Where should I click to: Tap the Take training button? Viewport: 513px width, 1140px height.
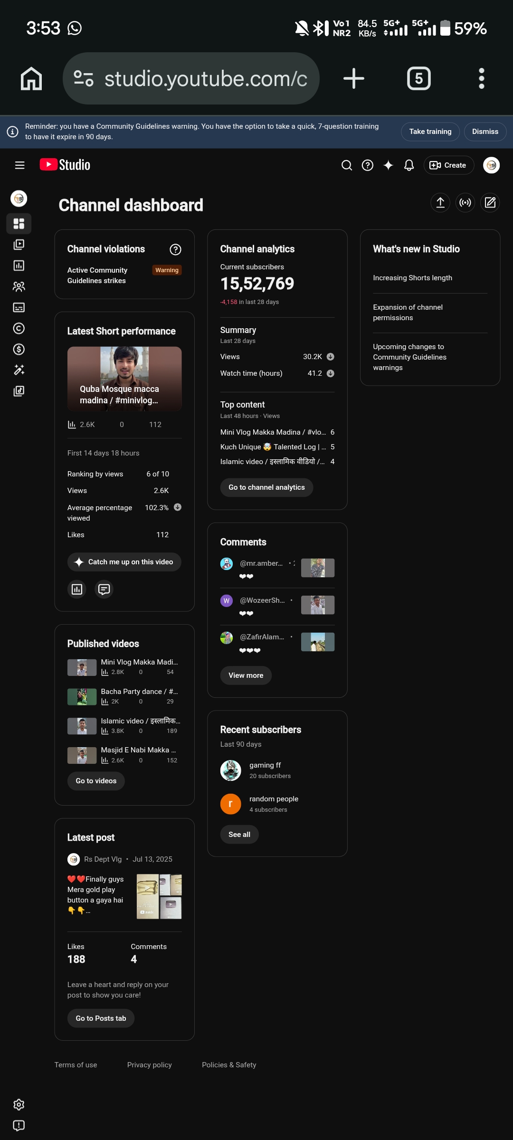430,132
